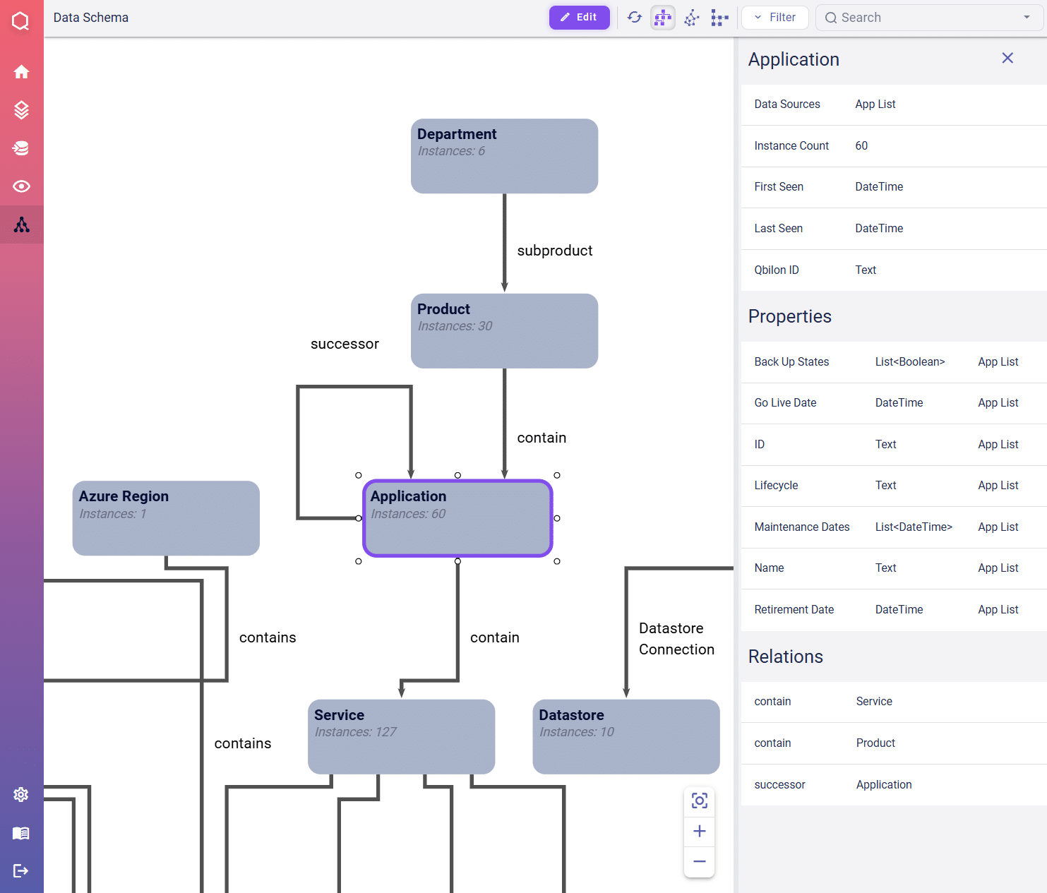The width and height of the screenshot is (1047, 893).
Task: Switch to network graph layout
Action: pos(691,18)
